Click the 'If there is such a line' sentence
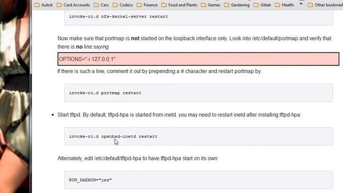The width and height of the screenshot is (343, 193). (160, 71)
